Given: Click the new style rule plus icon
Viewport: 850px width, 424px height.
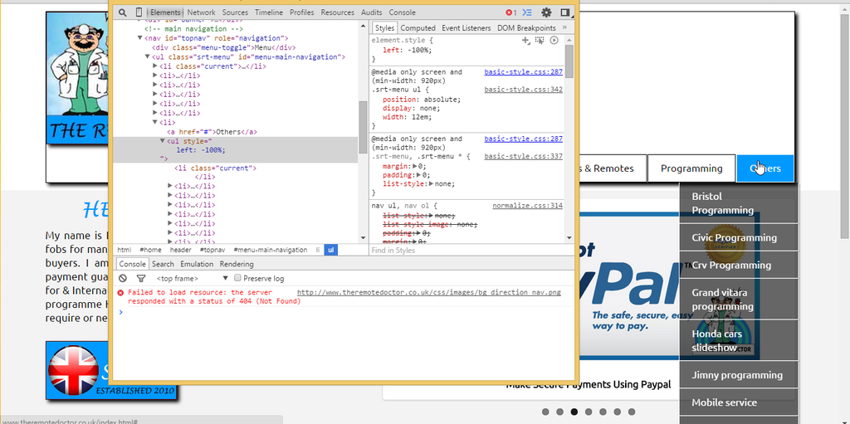Looking at the screenshot, I should pyautogui.click(x=525, y=40).
